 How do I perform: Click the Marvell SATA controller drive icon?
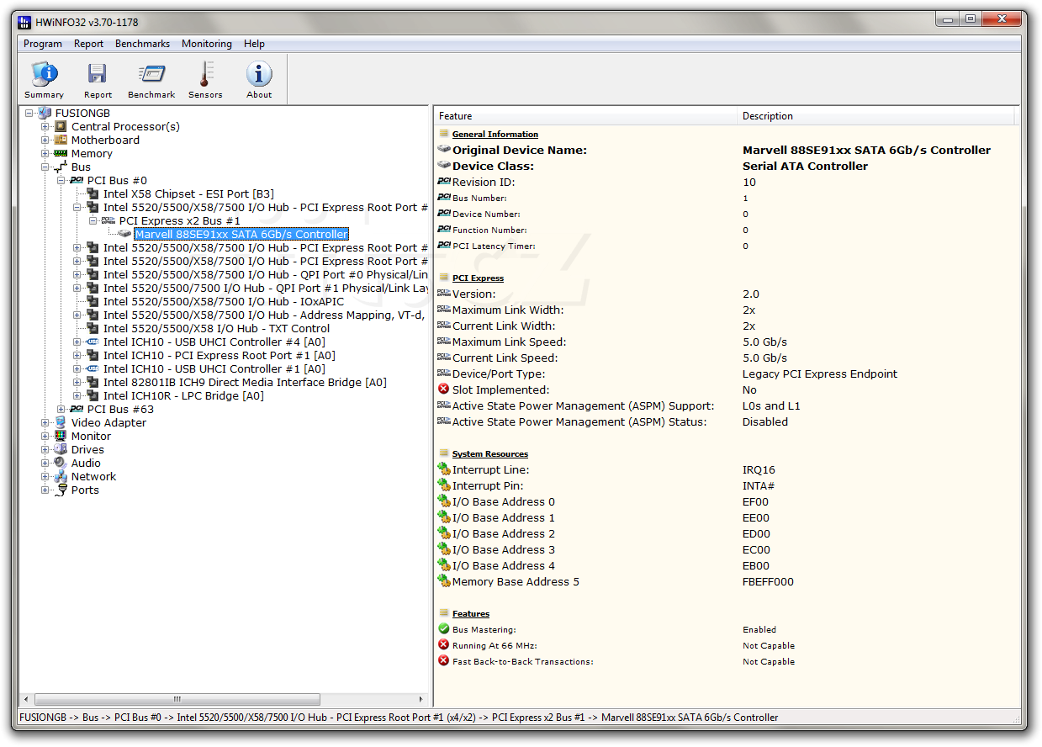124,235
